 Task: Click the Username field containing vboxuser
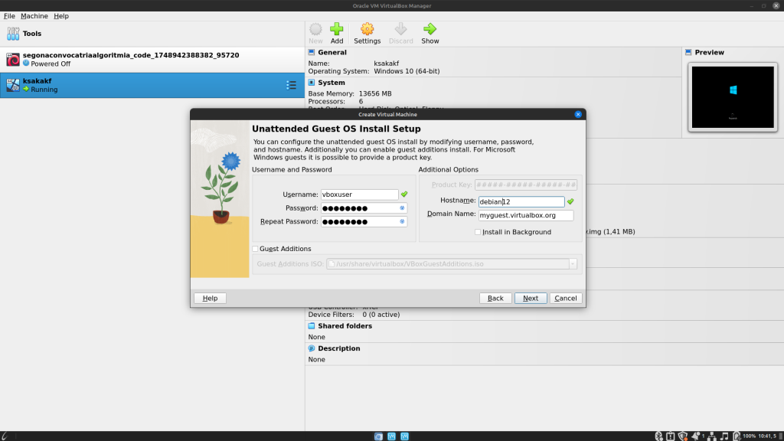click(360, 194)
